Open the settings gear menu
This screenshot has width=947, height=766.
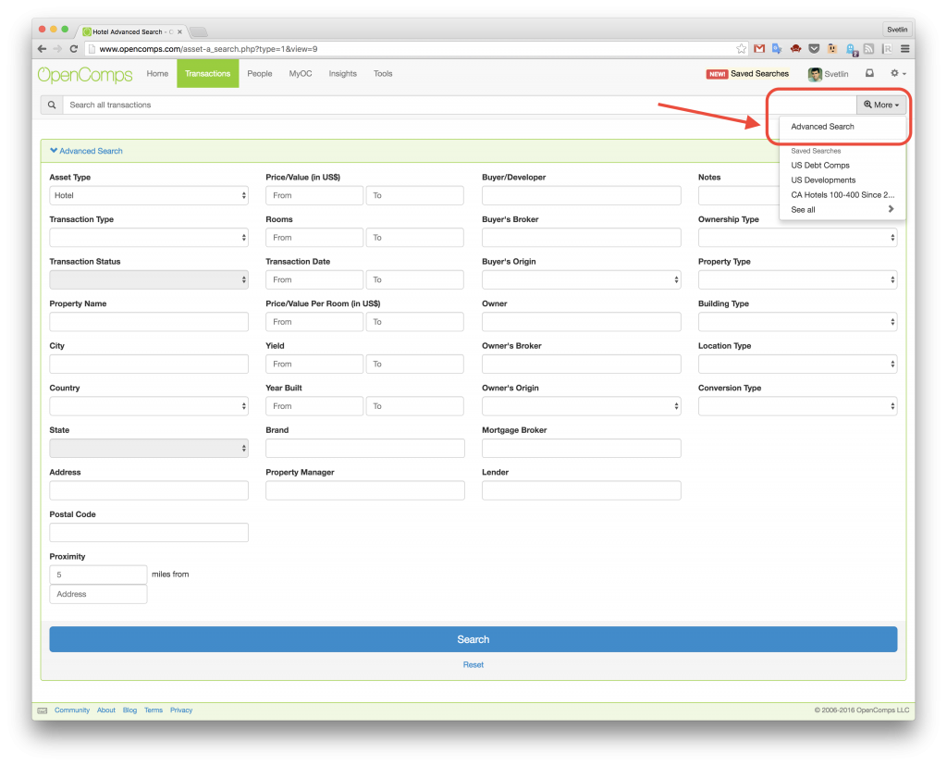(898, 73)
